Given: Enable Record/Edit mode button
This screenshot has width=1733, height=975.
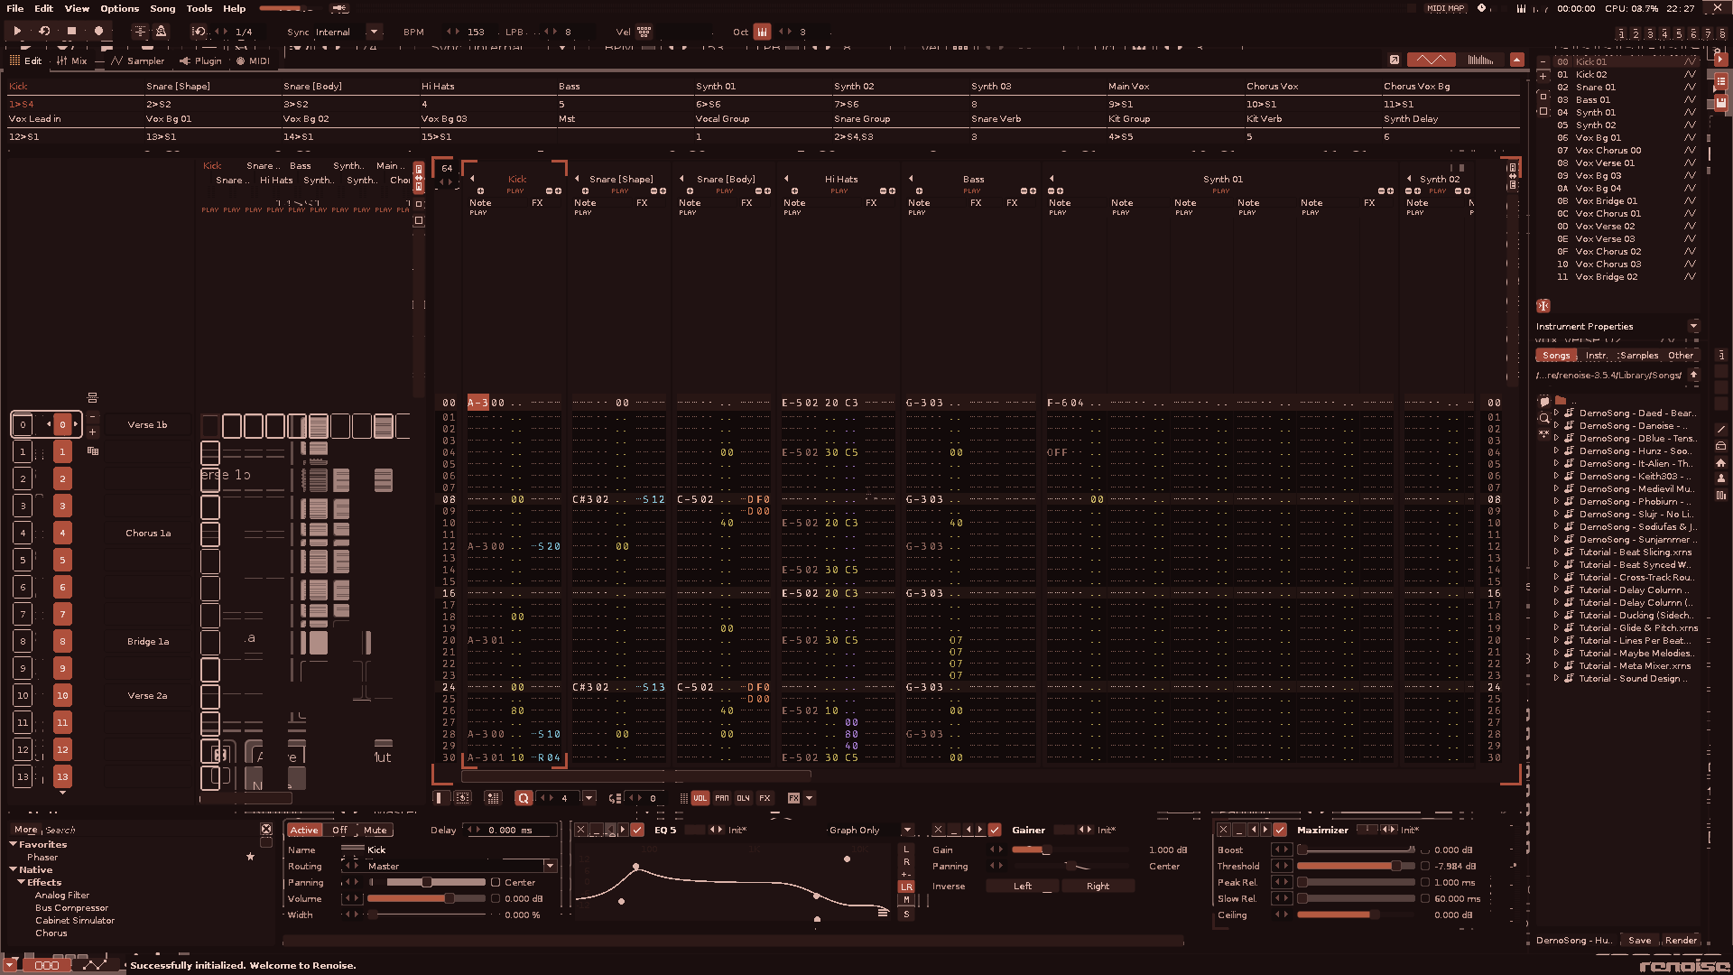Looking at the screenshot, I should (98, 31).
